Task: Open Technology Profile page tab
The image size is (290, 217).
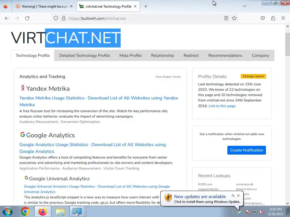Action: coord(33,55)
